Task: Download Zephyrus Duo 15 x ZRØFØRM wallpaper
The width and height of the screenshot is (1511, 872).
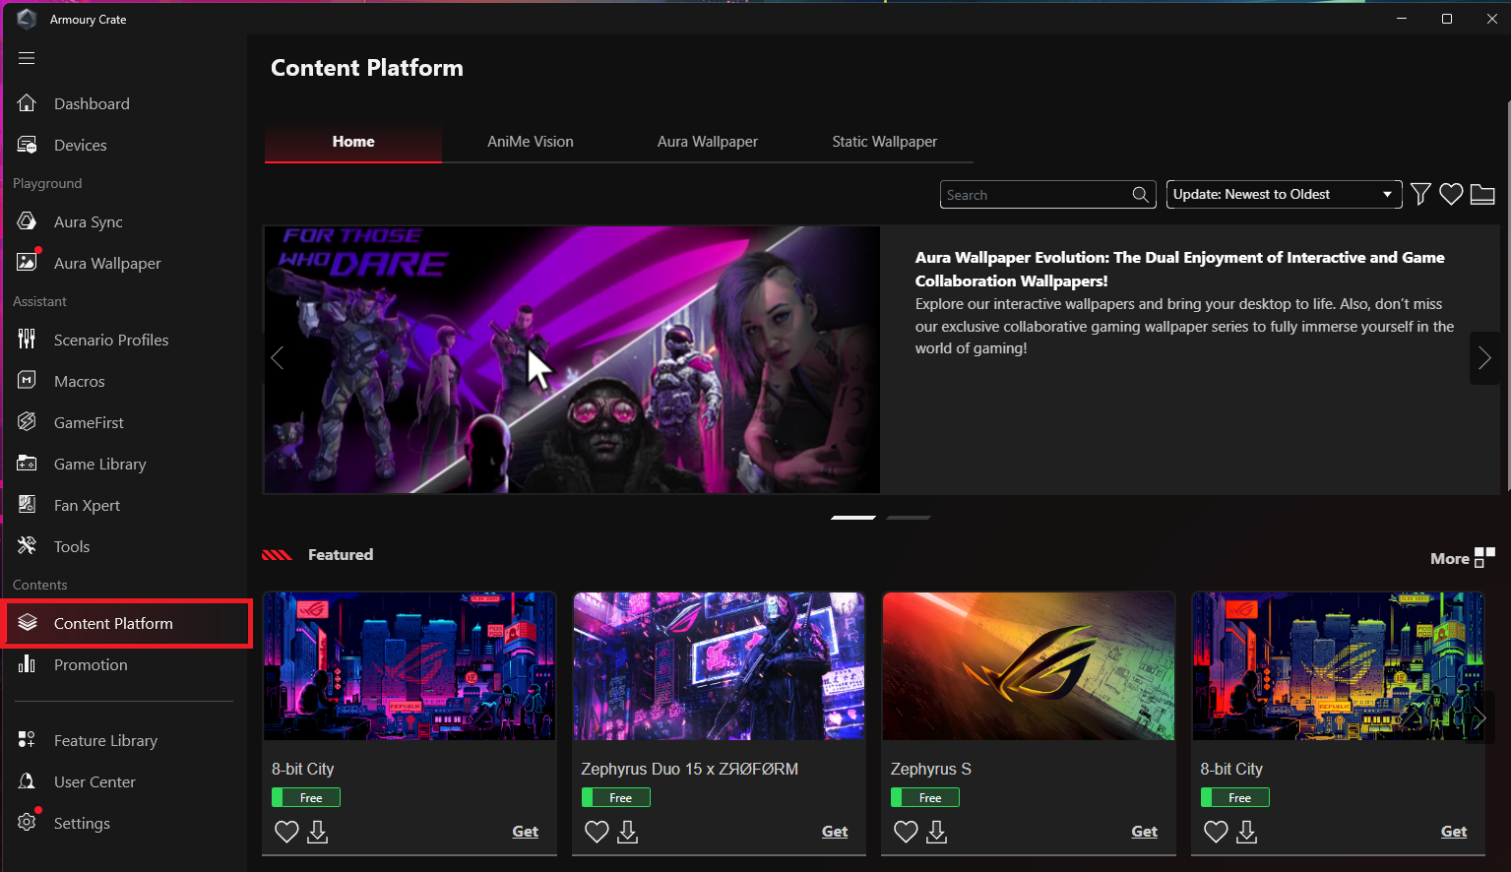Action: tap(627, 833)
